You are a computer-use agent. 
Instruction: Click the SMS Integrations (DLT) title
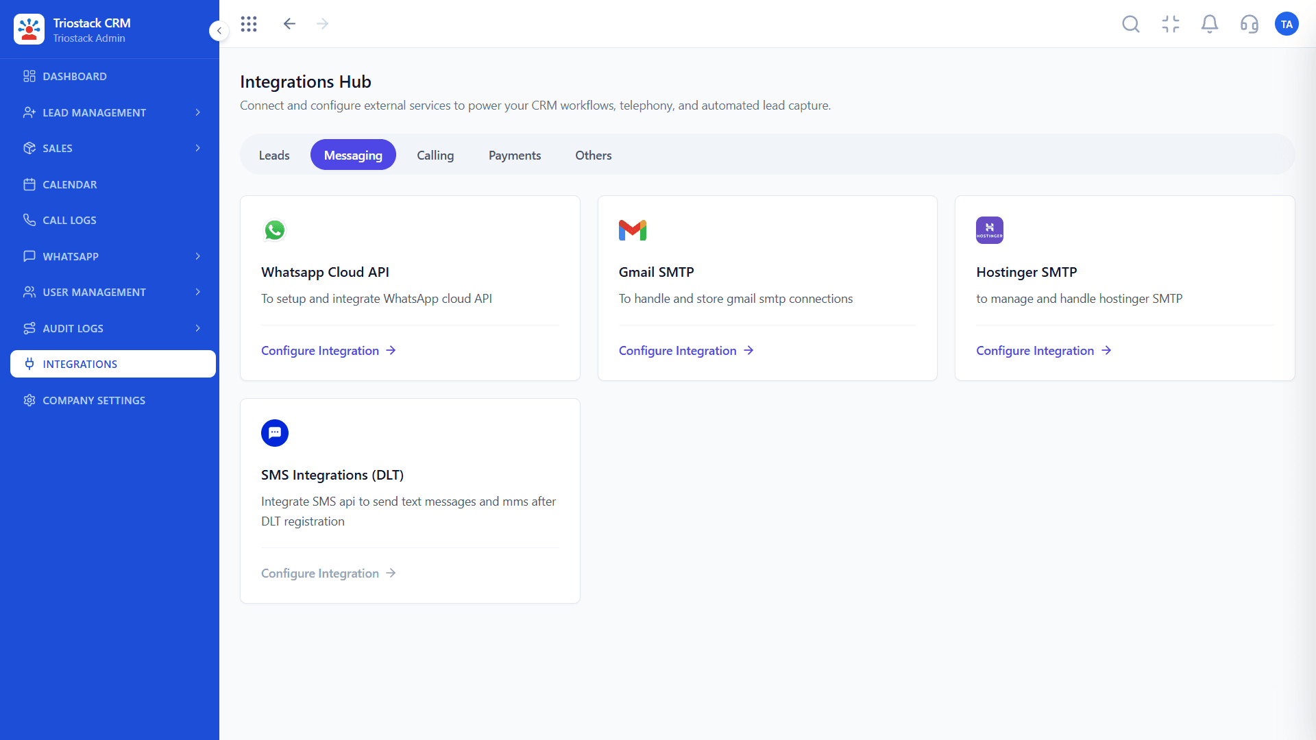click(x=332, y=475)
